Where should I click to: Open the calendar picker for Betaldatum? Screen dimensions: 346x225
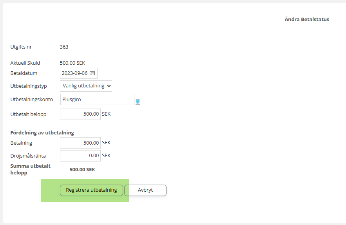click(x=92, y=73)
